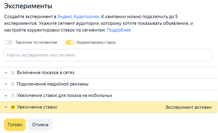Tick Увеличение ставок для показа на мобильных checkbox

(x=13, y=95)
